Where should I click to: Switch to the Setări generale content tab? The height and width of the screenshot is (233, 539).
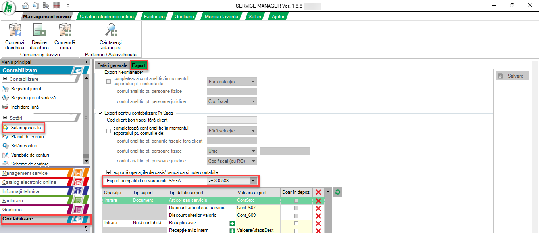[x=113, y=65]
